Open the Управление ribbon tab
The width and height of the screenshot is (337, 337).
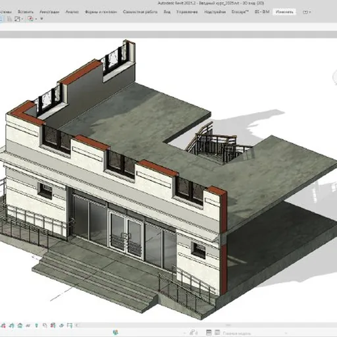(x=187, y=12)
